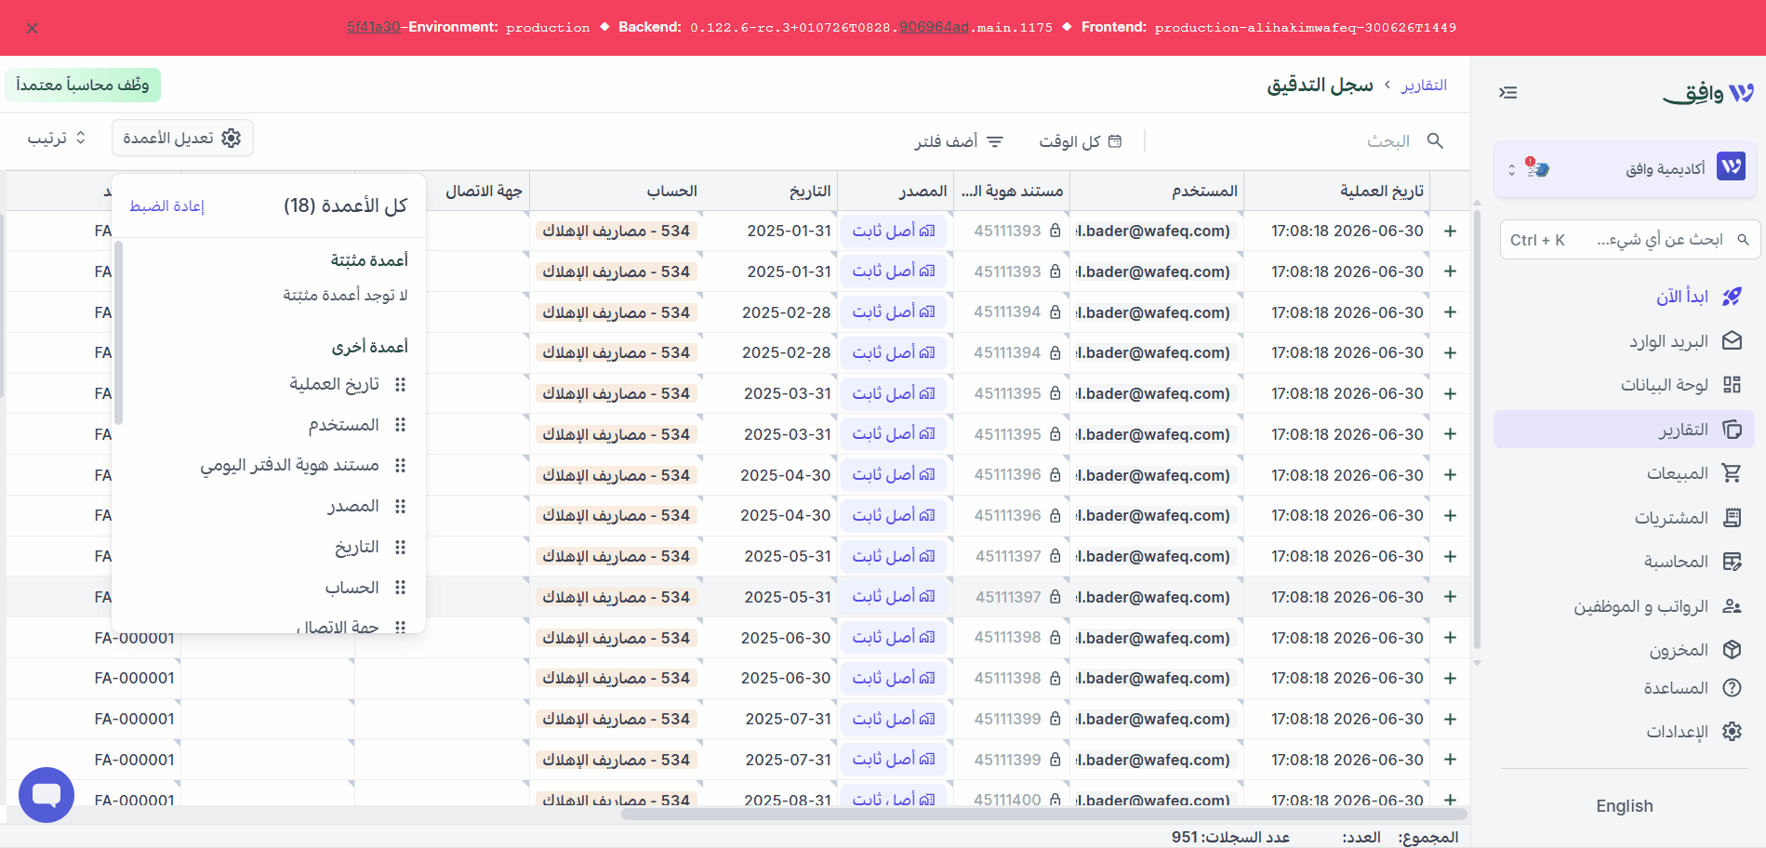Click أضف فلتر to add a filter
Viewport: 1766px width, 848px height.
pyautogui.click(x=959, y=141)
